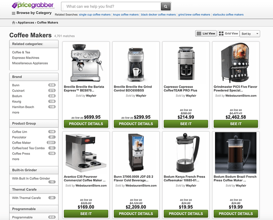Follow the krups coffee makers related search
The height and width of the screenshot is (220, 273).
pyautogui.click(x=126, y=15)
